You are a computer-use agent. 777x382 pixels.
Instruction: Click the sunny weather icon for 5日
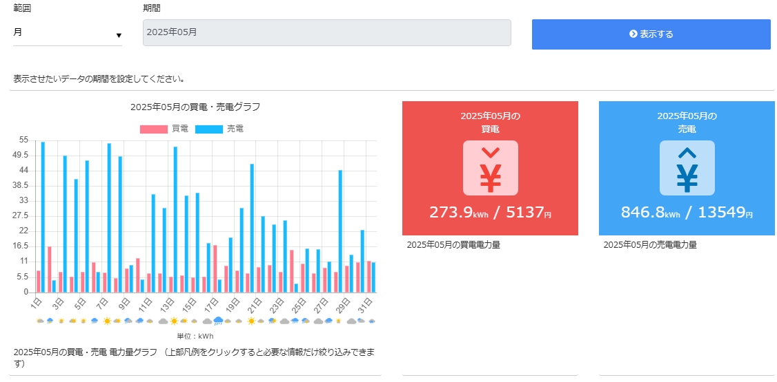[83, 321]
